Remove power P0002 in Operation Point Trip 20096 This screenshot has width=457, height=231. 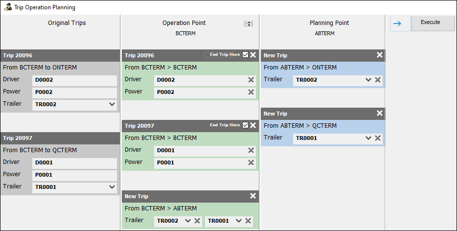point(251,92)
